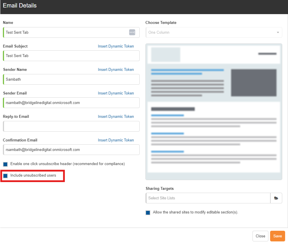This screenshot has height=244, width=288.
Task: Focus the Sender Email input field
Action: coord(71,103)
